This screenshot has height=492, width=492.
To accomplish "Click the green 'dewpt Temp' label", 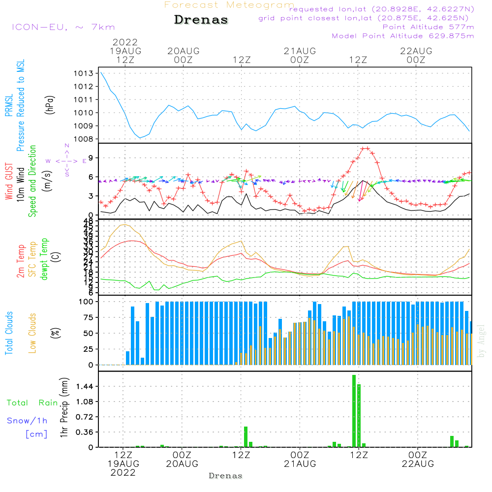I will point(44,259).
